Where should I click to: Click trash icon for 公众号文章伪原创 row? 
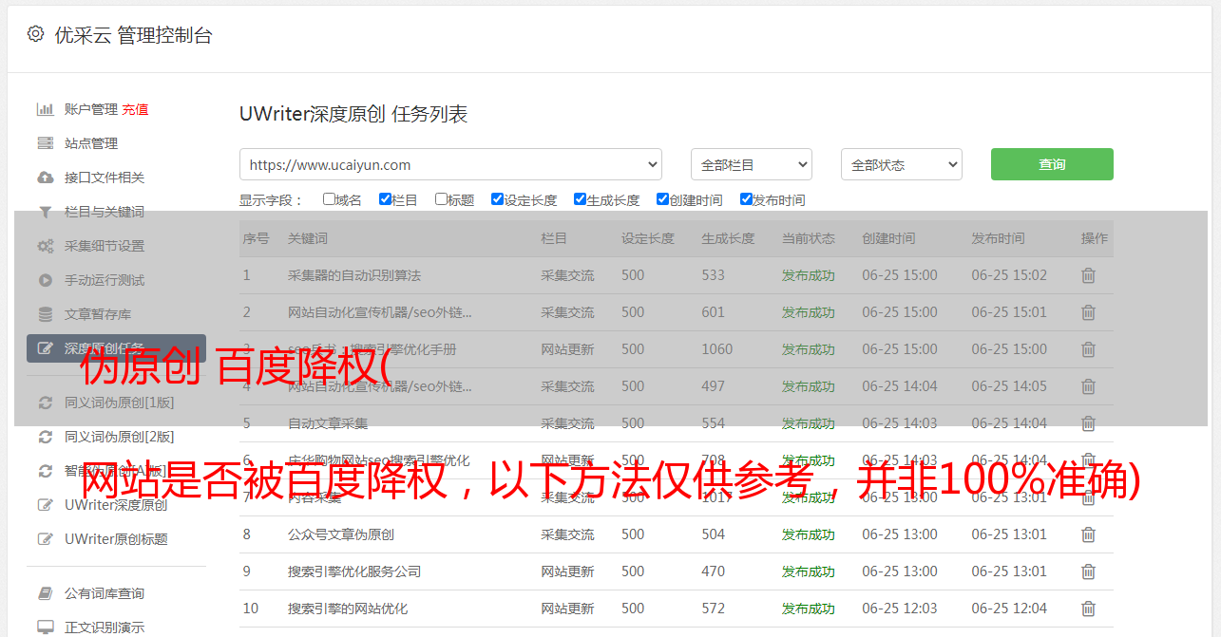point(1088,534)
